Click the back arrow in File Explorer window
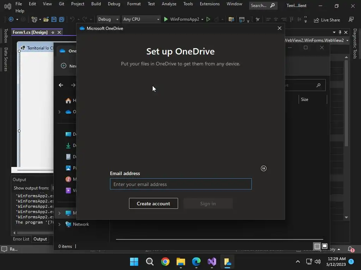 click(61, 85)
